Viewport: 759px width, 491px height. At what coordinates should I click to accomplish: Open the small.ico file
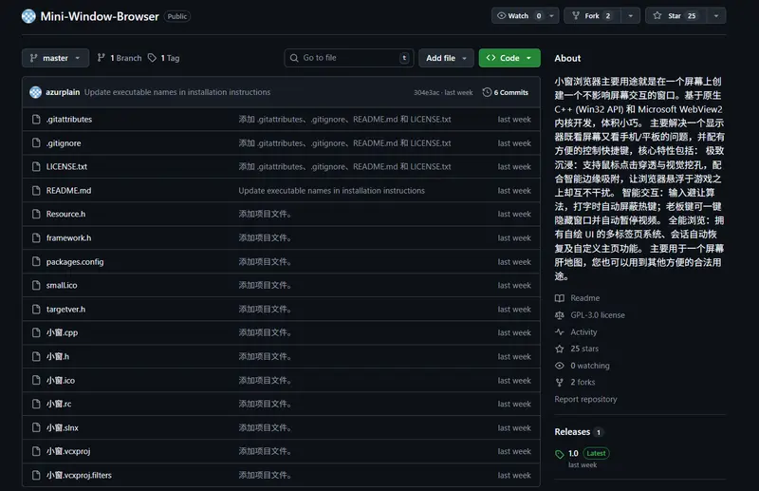[62, 286]
